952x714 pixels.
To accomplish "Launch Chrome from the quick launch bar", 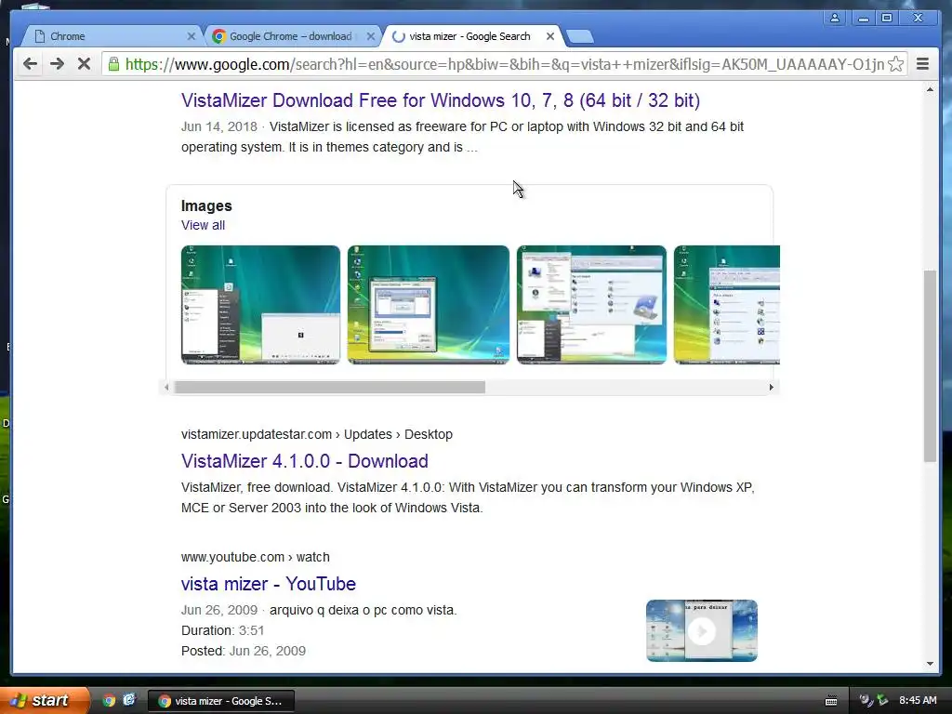I will (109, 701).
